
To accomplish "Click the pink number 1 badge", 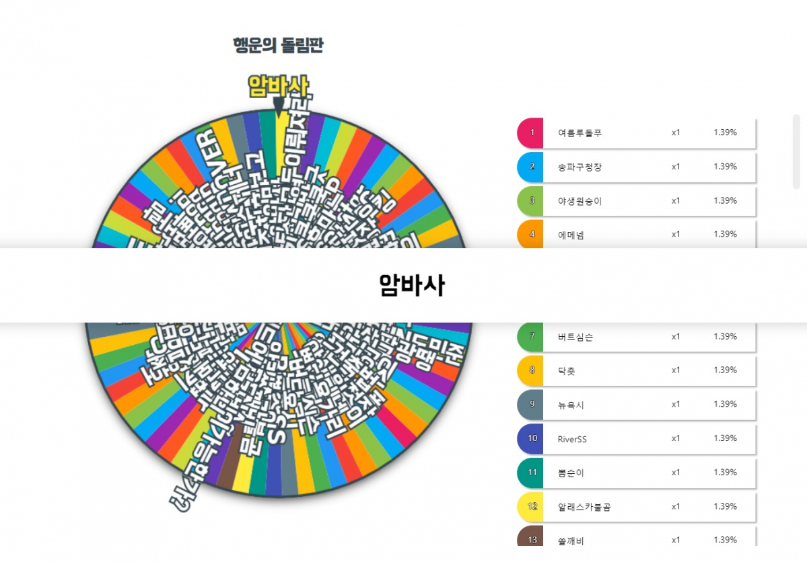I will tap(530, 132).
